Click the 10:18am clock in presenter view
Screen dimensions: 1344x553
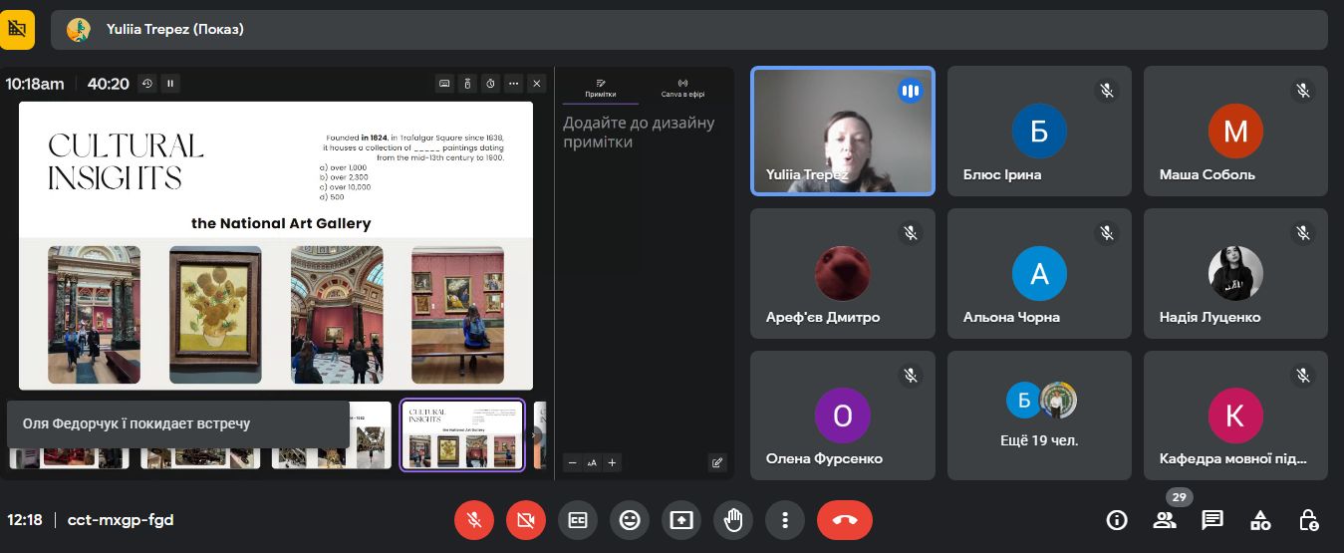(x=35, y=84)
